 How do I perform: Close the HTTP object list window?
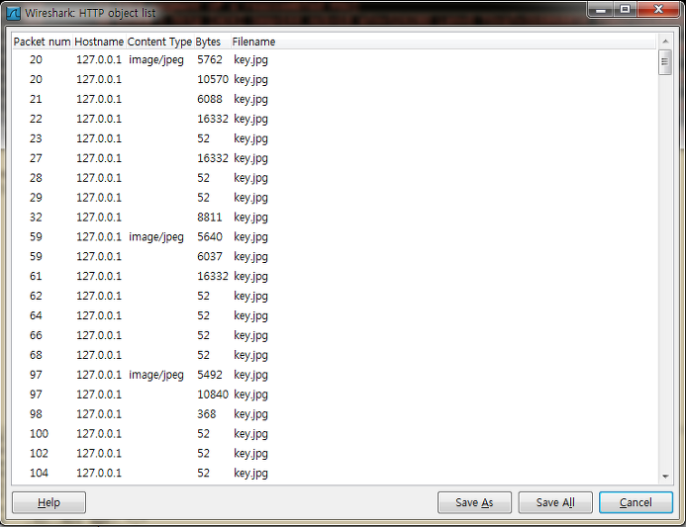pyautogui.click(x=658, y=9)
